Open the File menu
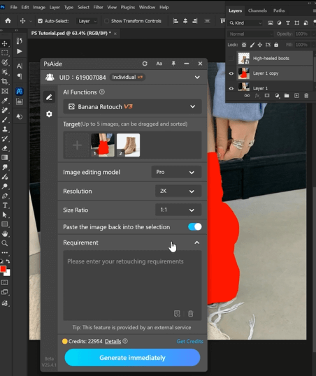Image resolution: width=316 pixels, height=376 pixels. (x=13, y=7)
